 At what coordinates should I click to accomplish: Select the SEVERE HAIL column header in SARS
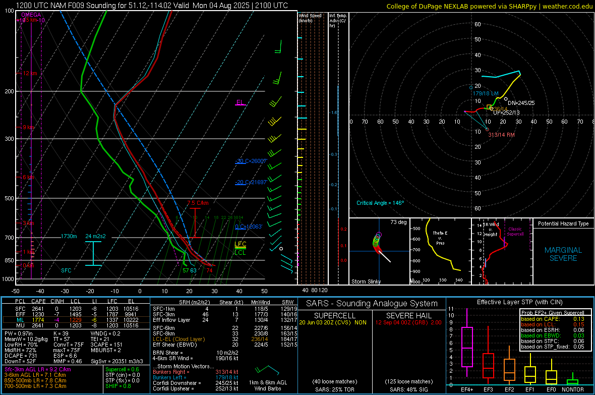point(408,316)
